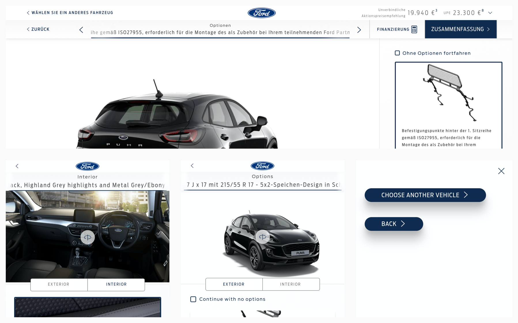The image size is (518, 323).
Task: Click Zurück back link
Action: pos(38,29)
